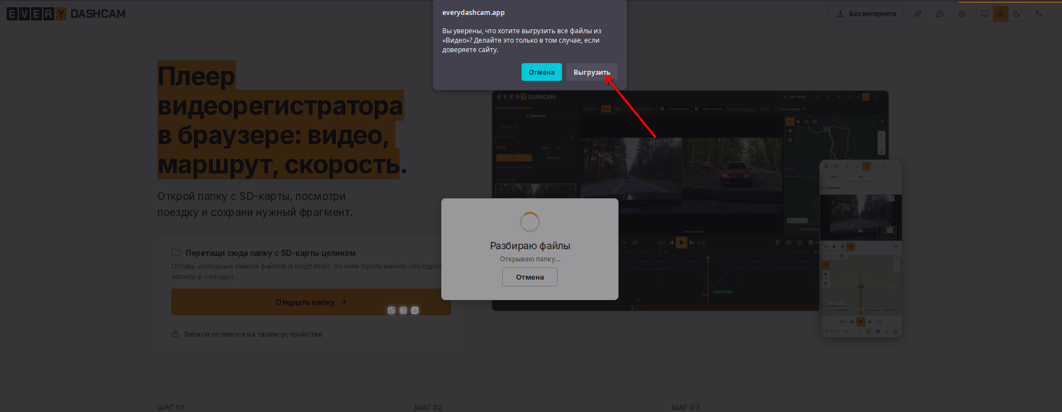The image size is (1062, 412).
Task: Click the desktop player preview screenshot
Action: click(x=690, y=200)
